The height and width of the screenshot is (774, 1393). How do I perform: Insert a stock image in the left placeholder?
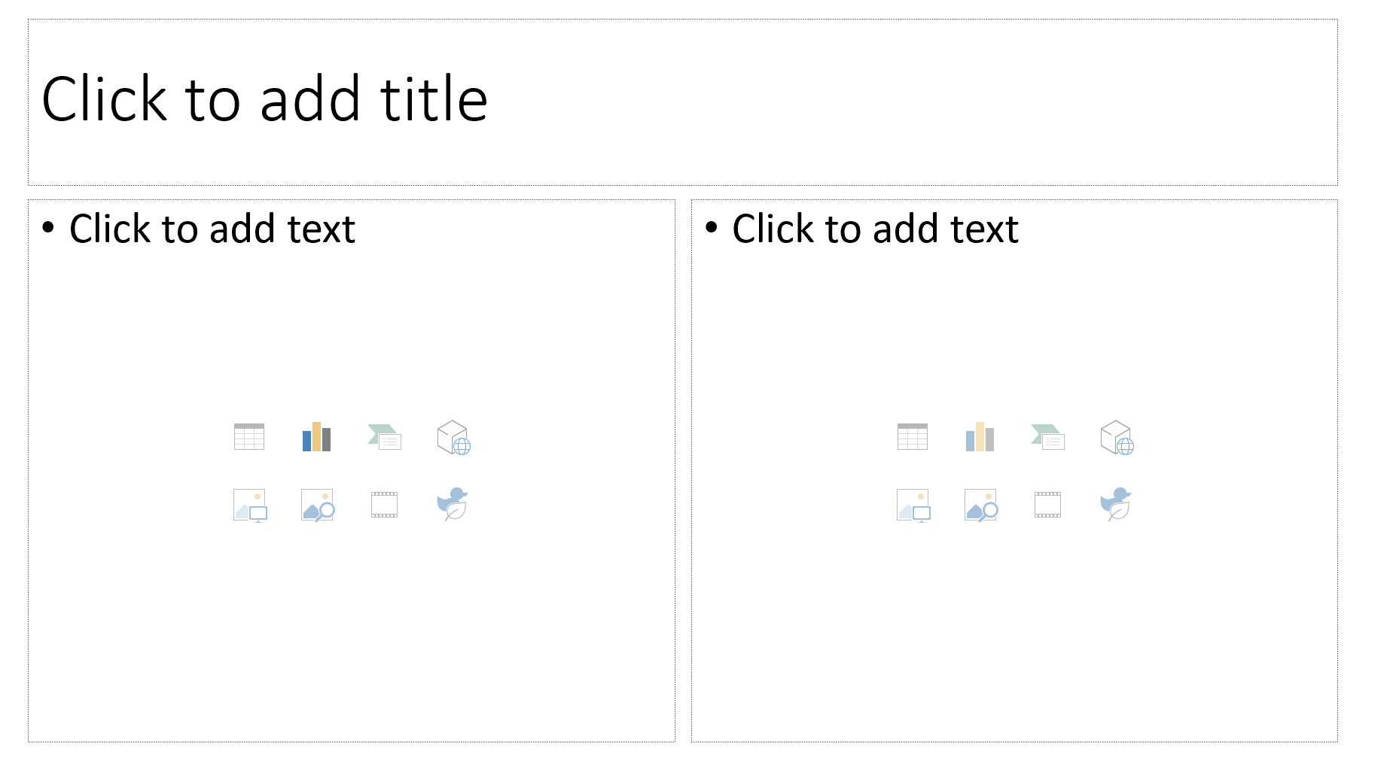(x=316, y=504)
